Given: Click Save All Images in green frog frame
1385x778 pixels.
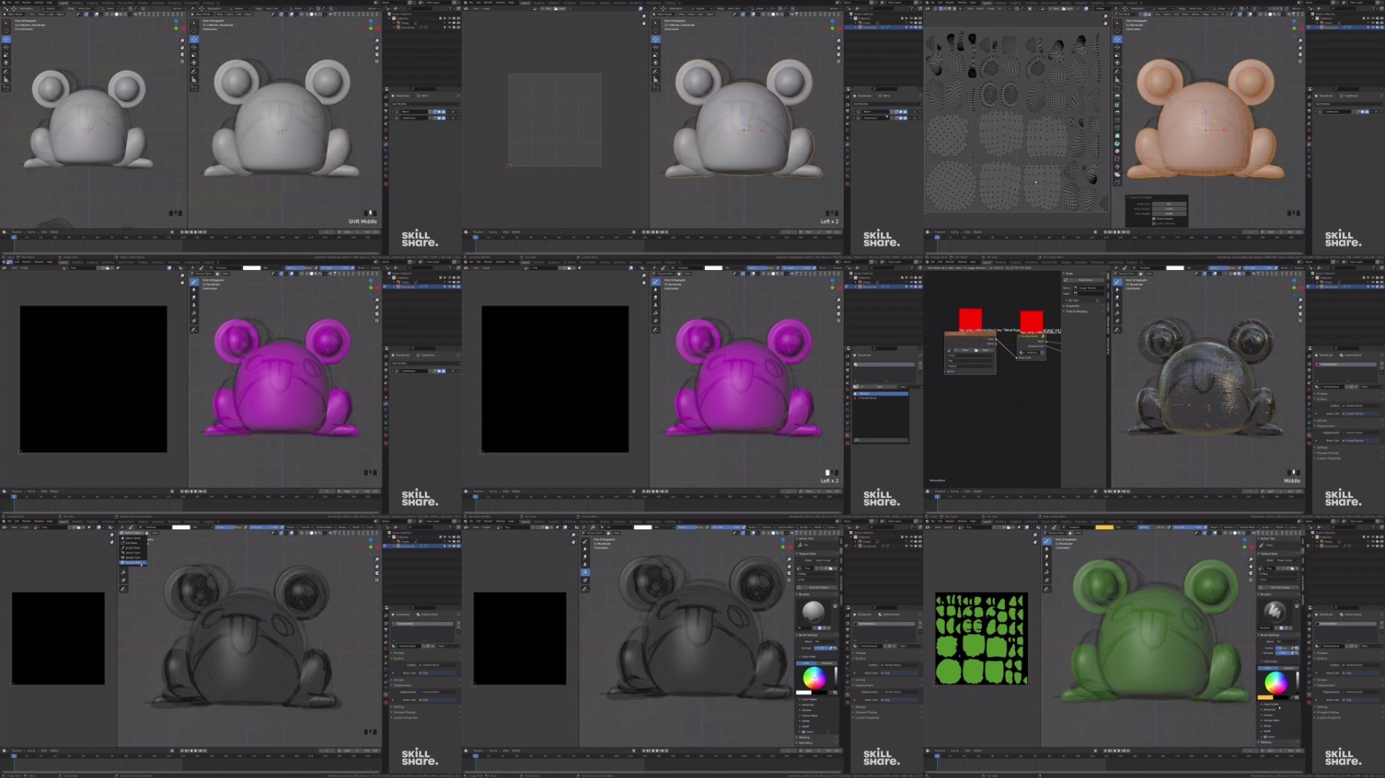Looking at the screenshot, I should point(1280,587).
